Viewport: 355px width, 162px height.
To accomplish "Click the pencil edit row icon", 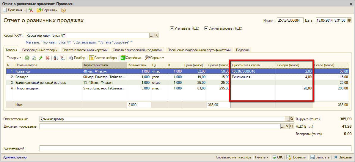I will tap(41, 58).
